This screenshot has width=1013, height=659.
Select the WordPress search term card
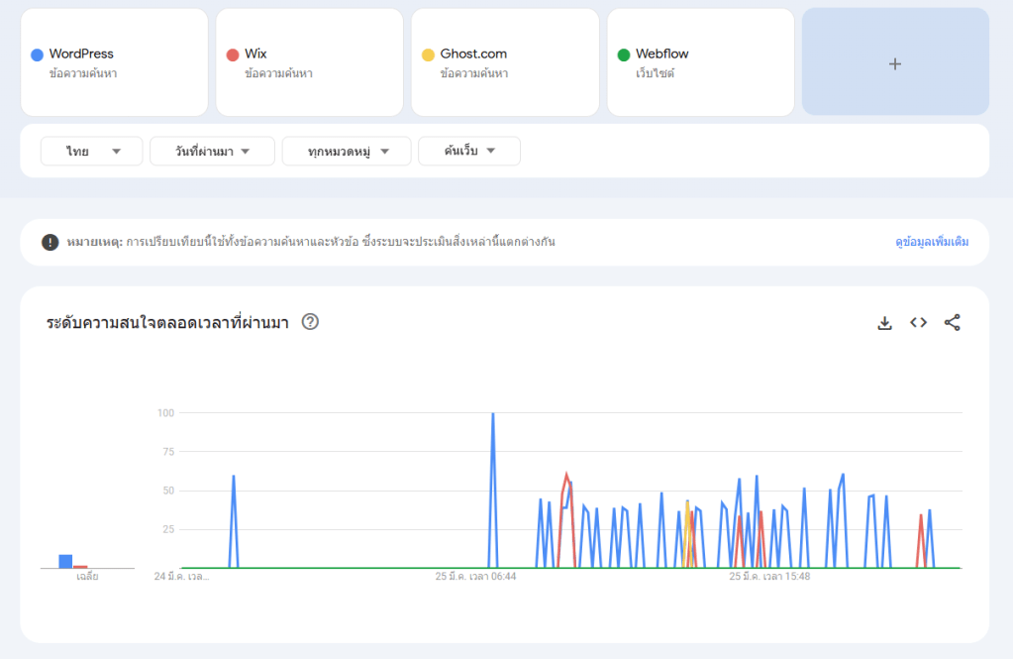[114, 62]
